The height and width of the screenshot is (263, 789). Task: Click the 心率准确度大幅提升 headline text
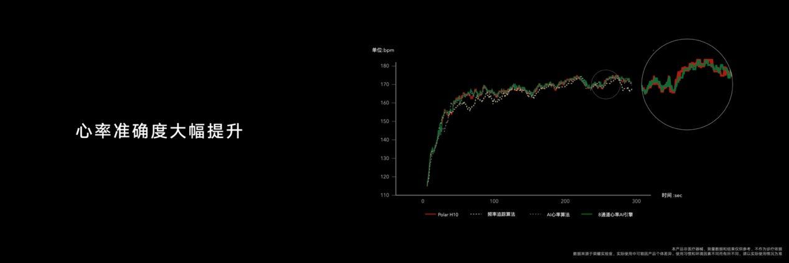click(x=158, y=132)
